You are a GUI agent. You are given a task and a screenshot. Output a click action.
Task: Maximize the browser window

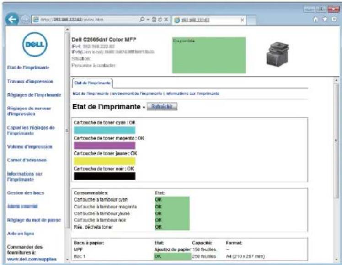(321, 10)
